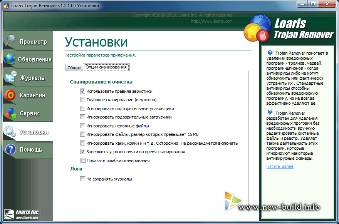Click the help icon beside 'Trojan Remover помогает'
The width and height of the screenshot is (339, 224).
click(x=270, y=52)
